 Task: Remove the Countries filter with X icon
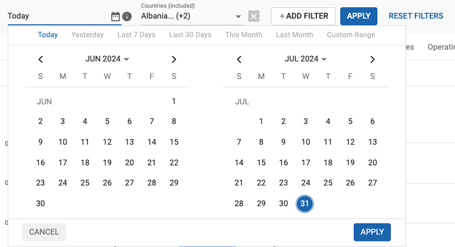253,16
